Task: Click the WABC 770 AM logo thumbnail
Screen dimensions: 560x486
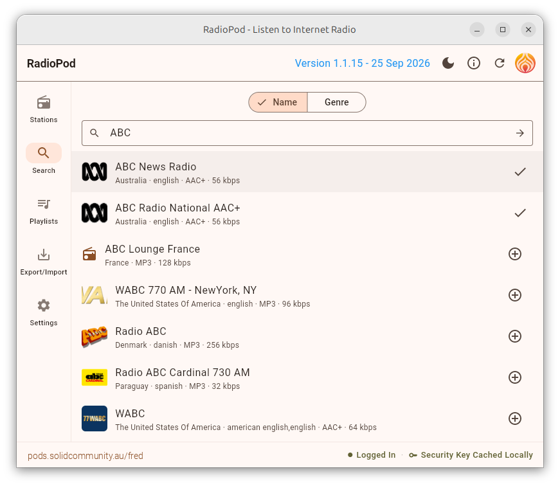Action: click(95, 295)
